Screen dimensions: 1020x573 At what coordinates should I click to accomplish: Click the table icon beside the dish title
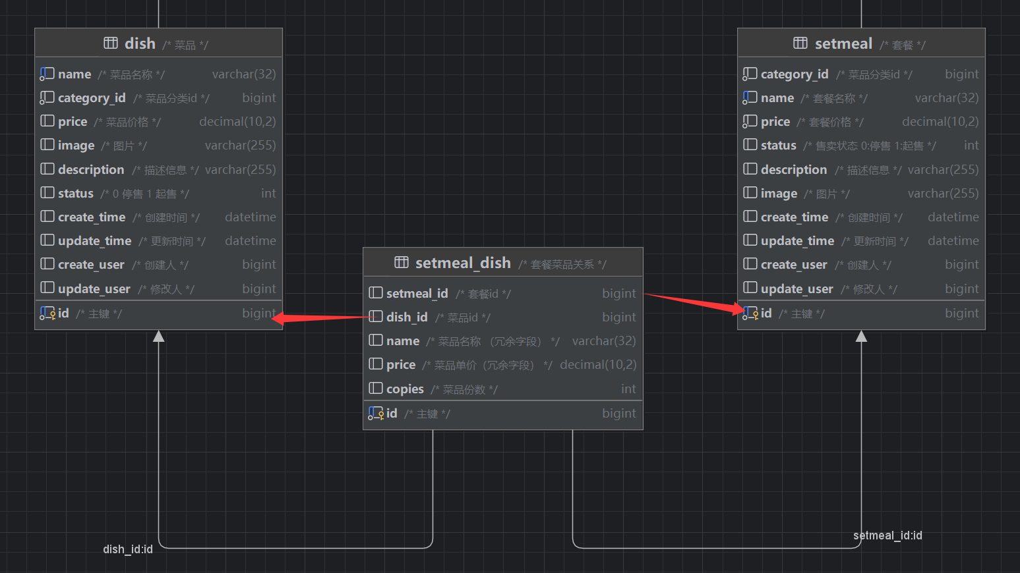point(111,43)
